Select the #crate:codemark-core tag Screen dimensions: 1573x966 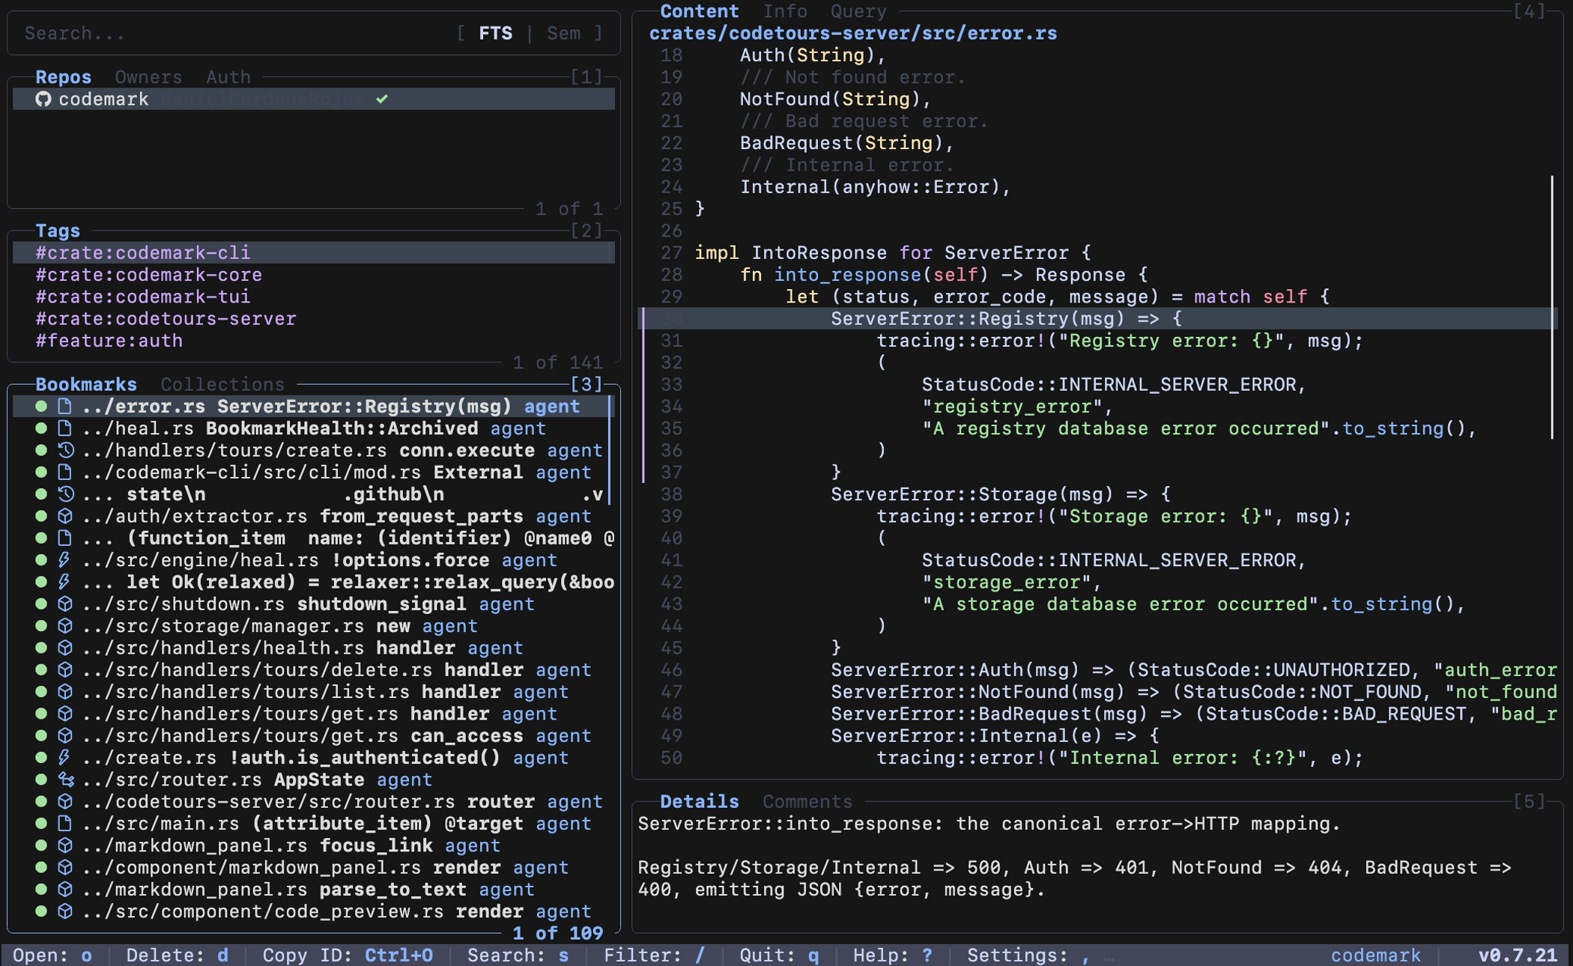tap(314, 275)
